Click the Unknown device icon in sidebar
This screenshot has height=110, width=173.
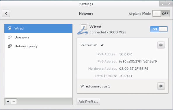coord(10,37)
